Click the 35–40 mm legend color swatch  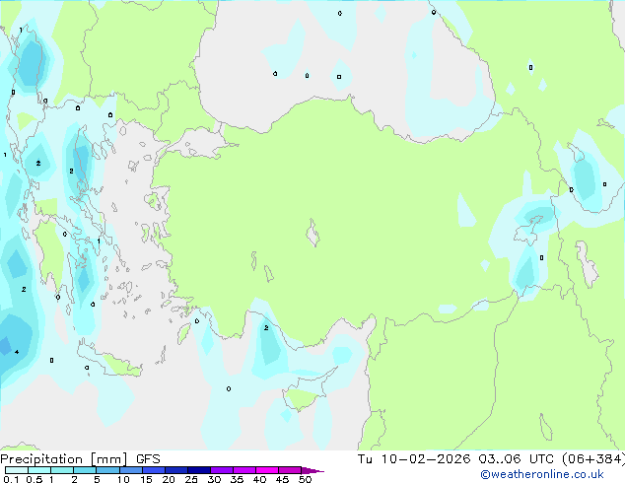243,470
